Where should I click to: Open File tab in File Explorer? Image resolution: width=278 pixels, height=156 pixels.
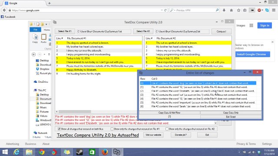pyautogui.click(x=35, y=30)
